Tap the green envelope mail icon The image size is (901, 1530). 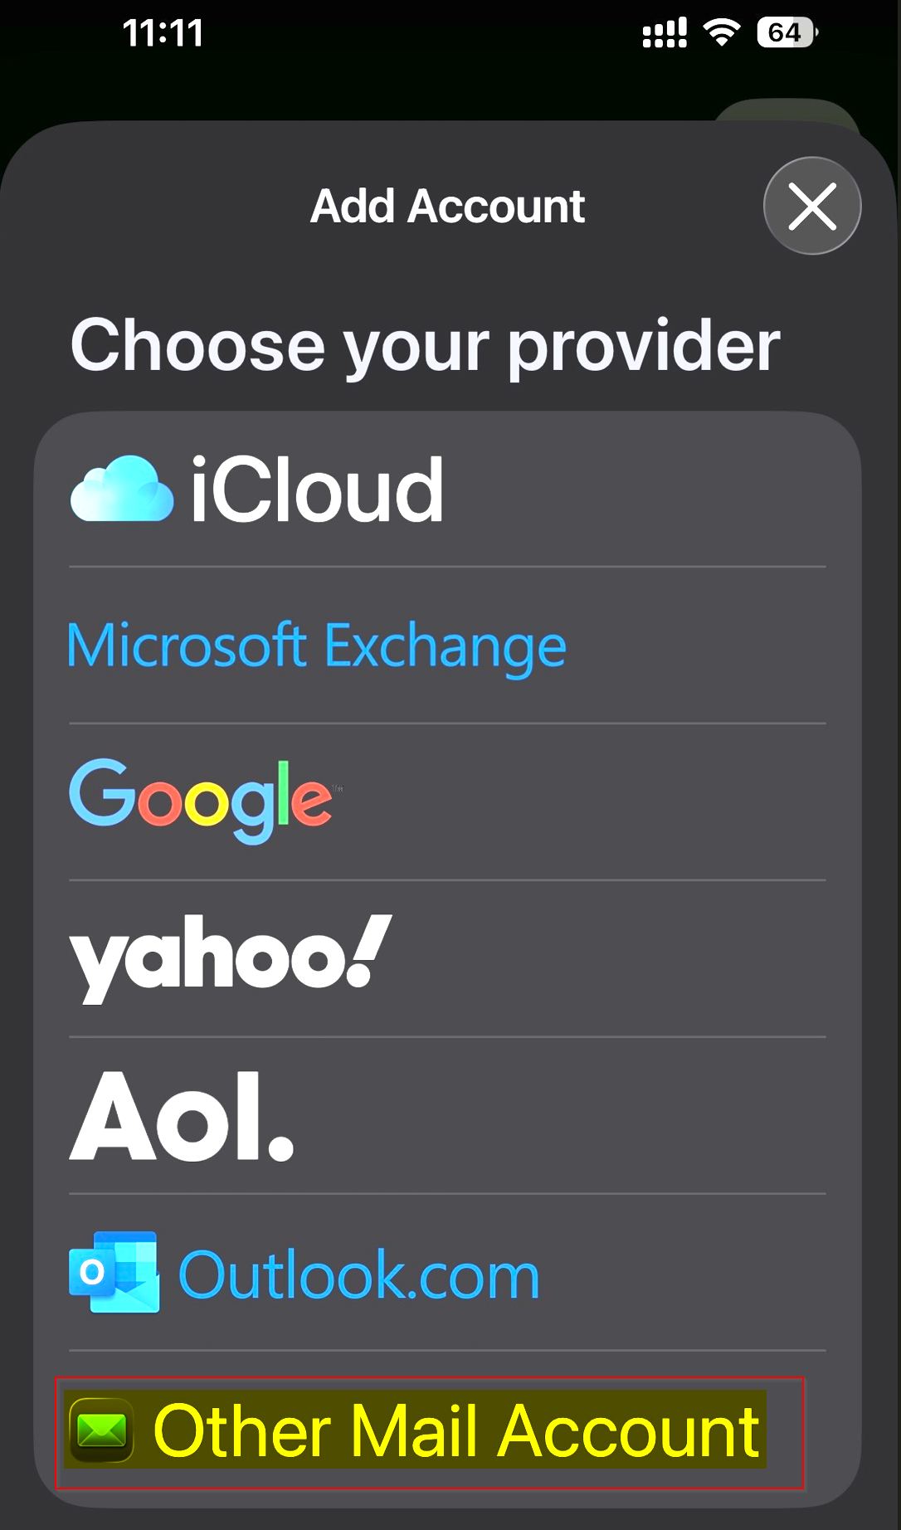pos(101,1430)
